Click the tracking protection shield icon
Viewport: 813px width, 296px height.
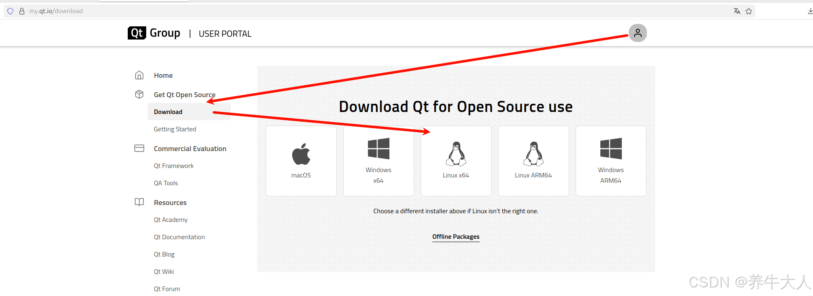tap(10, 11)
